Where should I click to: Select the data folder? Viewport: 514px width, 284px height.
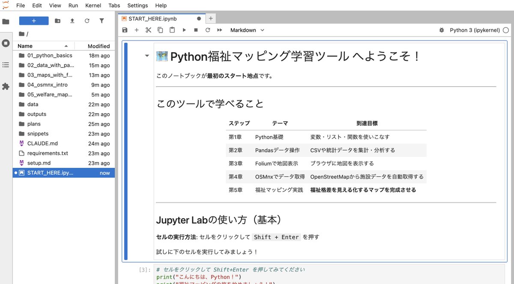click(x=64, y=105)
